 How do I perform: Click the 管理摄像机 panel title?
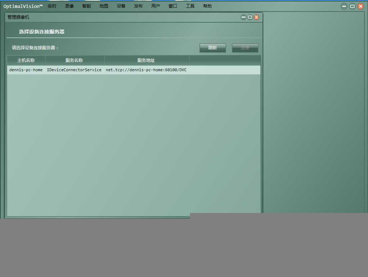tap(18, 17)
